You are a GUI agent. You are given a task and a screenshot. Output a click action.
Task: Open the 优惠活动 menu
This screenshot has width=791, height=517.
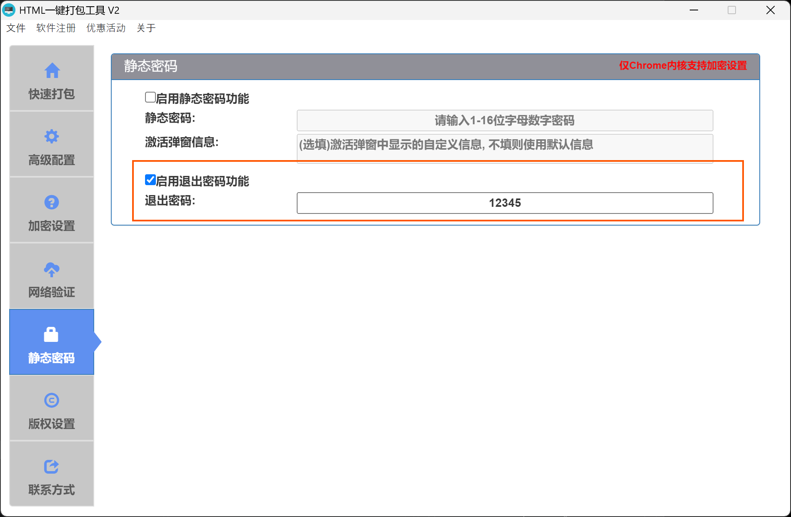(x=106, y=28)
